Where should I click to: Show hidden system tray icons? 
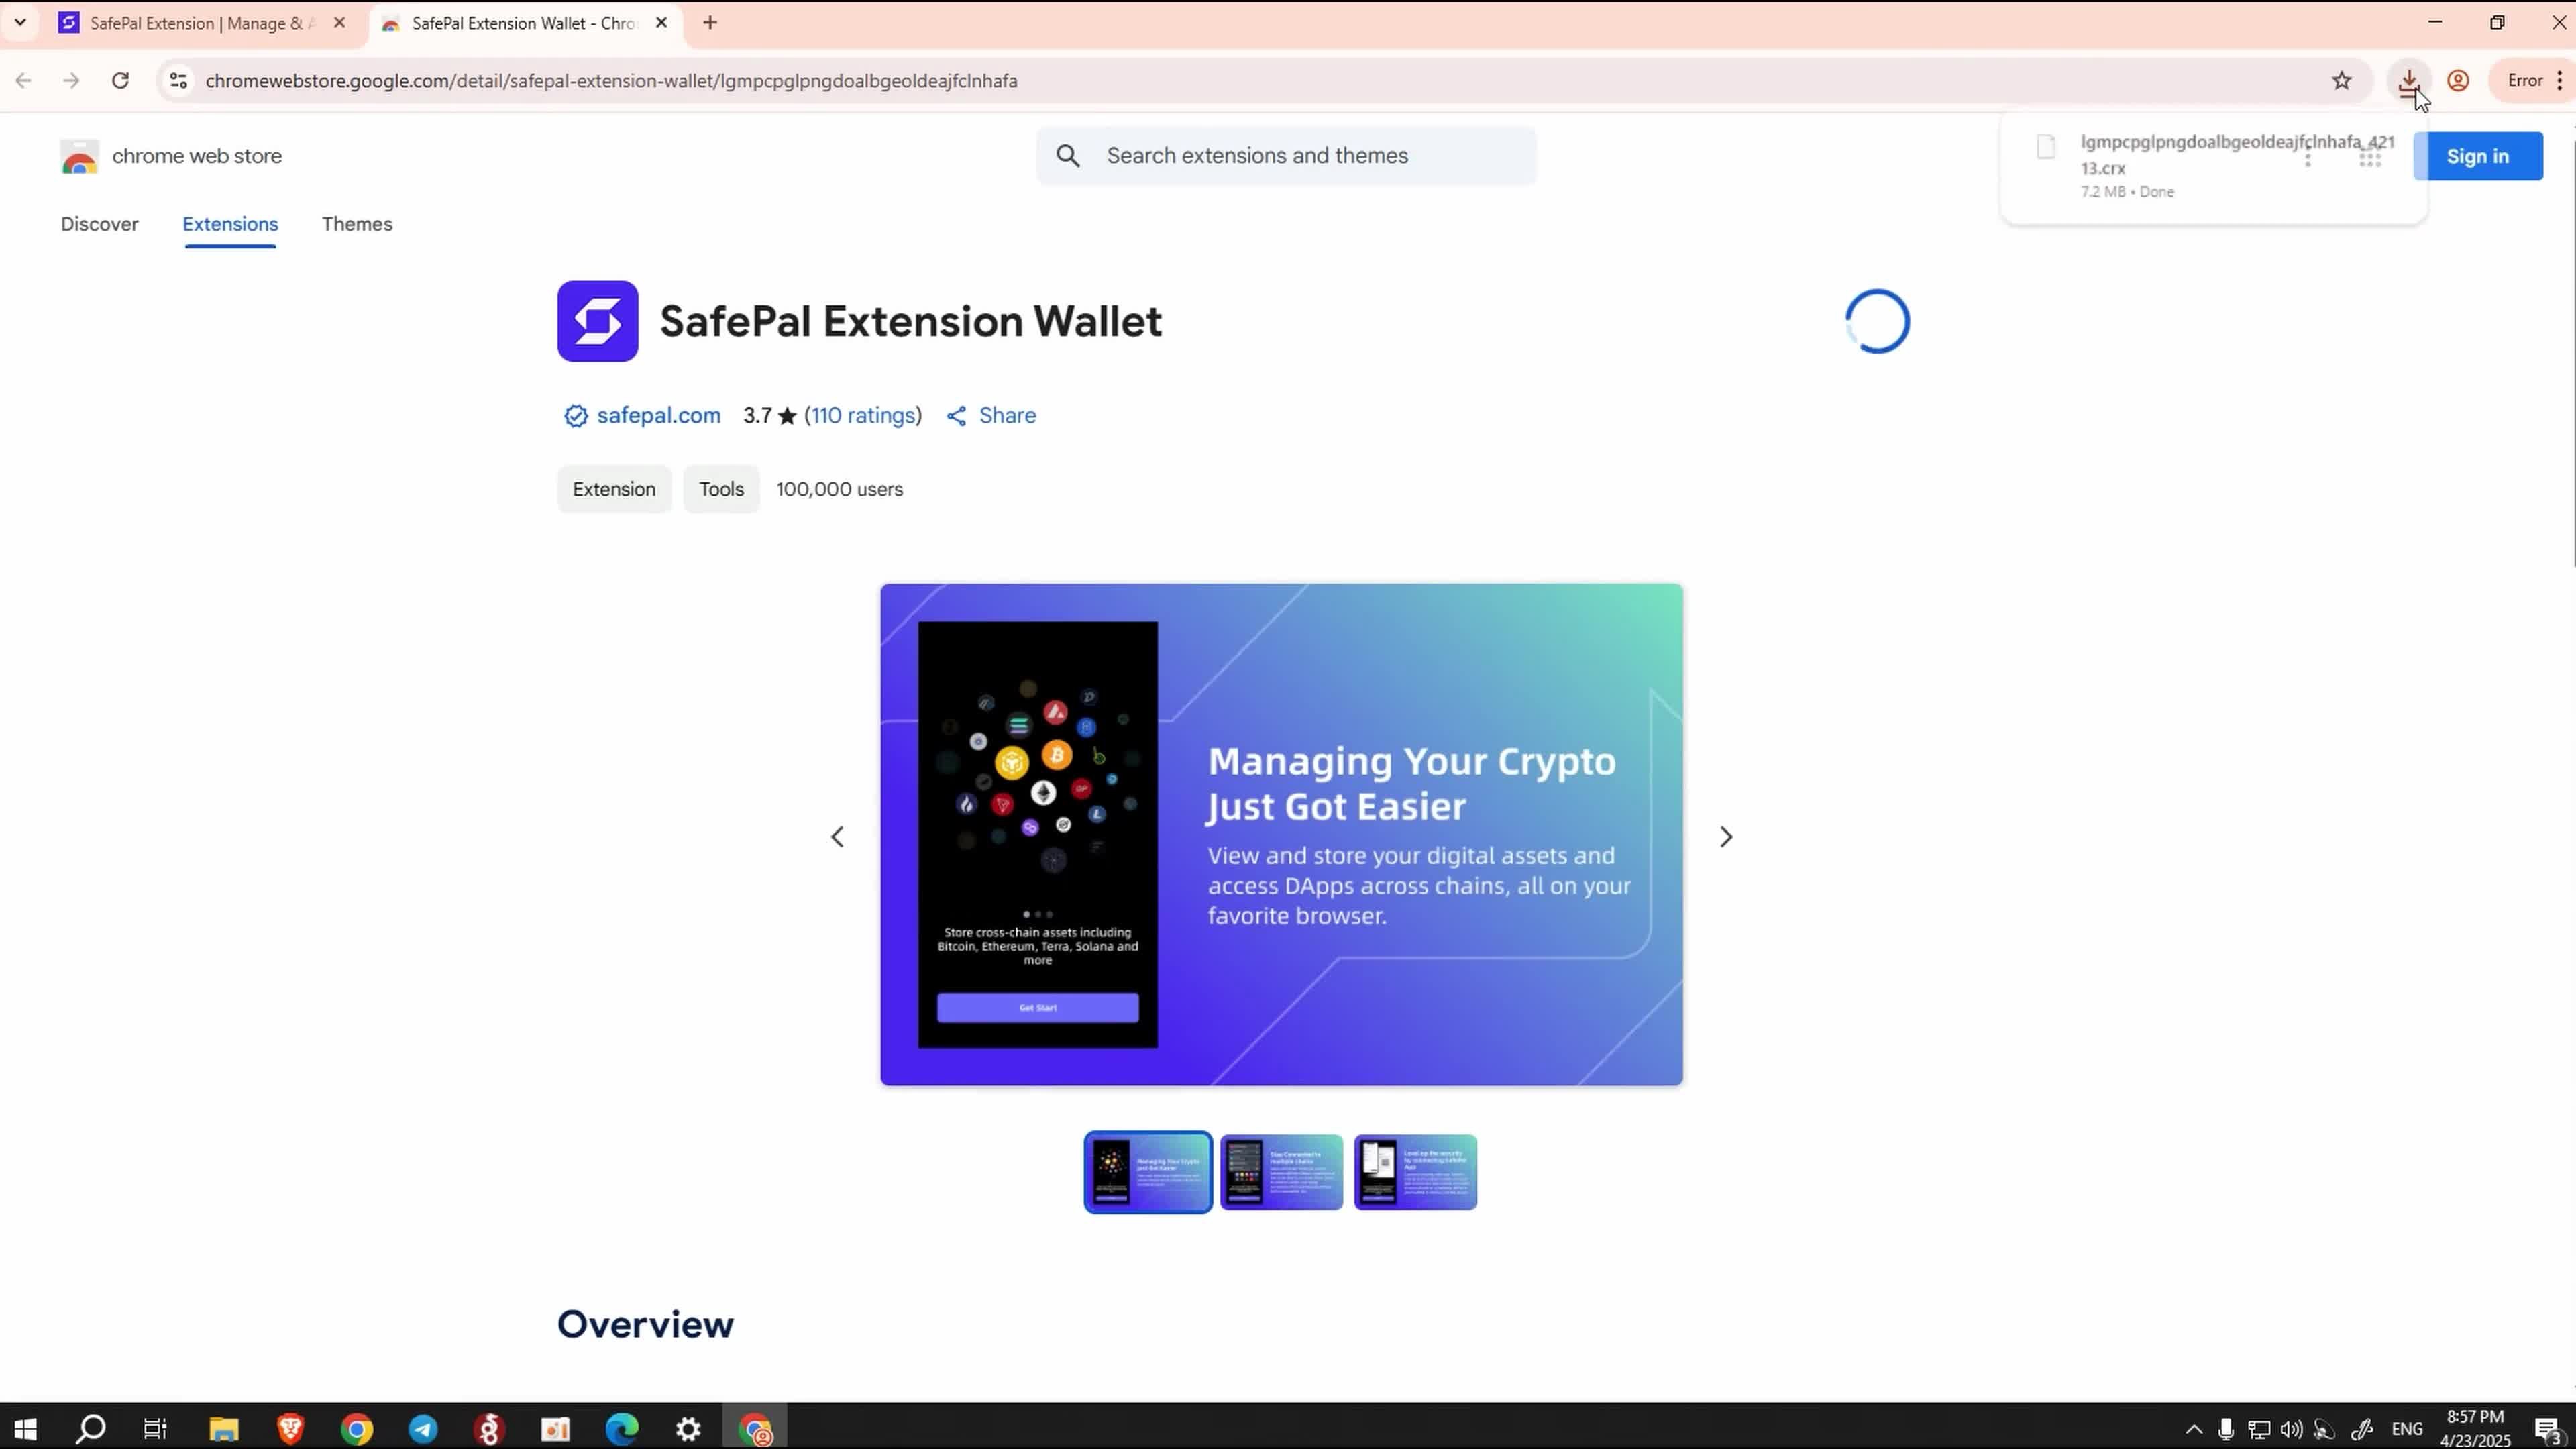(2194, 1429)
